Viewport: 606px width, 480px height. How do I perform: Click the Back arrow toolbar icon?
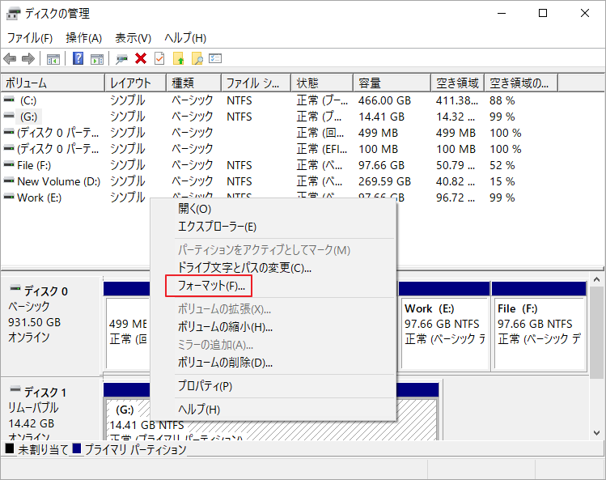(x=10, y=59)
